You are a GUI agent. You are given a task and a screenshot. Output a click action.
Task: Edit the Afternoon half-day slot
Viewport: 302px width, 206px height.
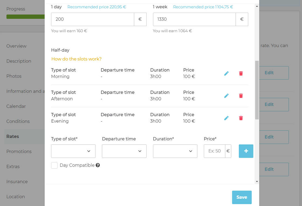[x=226, y=95]
